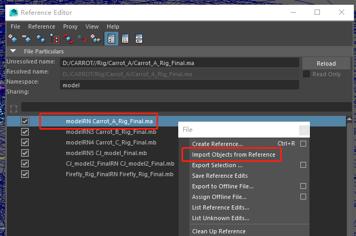Click the Duplicate Reference two-diamonds icon

click(41, 39)
